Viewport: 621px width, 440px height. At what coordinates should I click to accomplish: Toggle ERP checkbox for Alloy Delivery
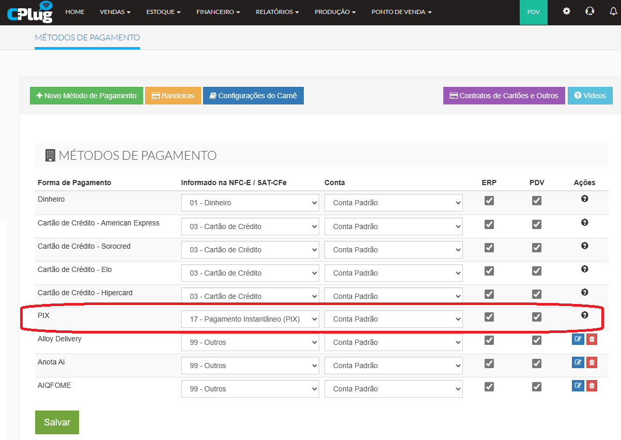489,340
